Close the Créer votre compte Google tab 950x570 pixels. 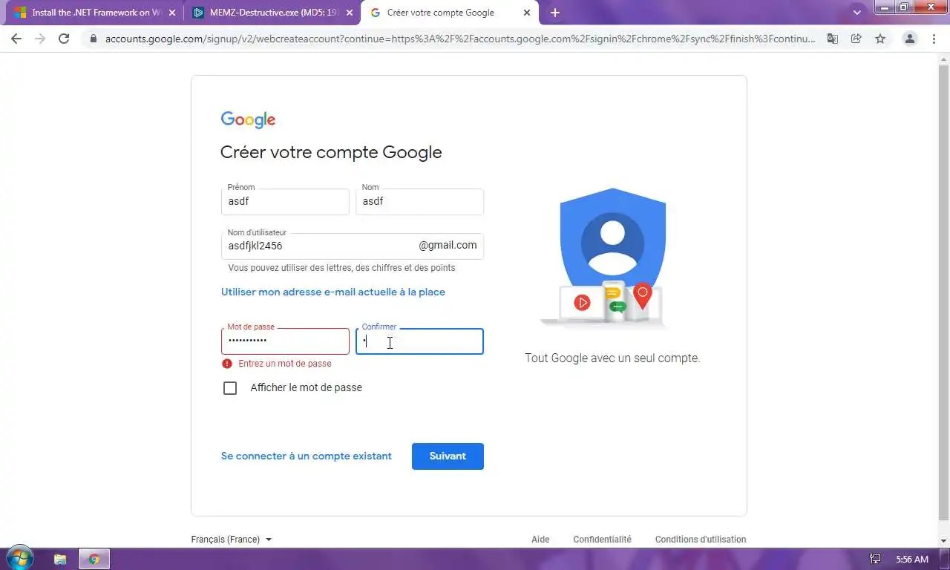(x=527, y=13)
